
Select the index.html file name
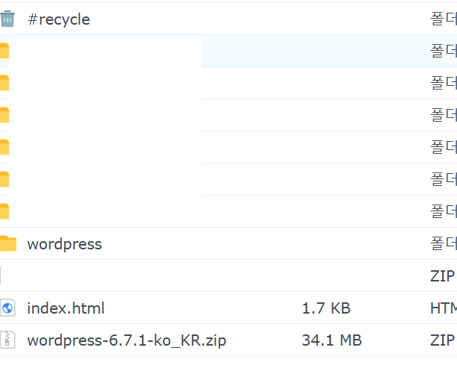click(x=66, y=308)
